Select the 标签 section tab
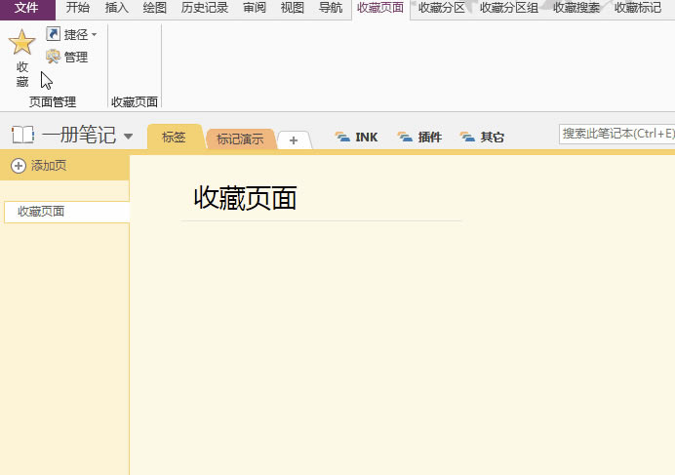The width and height of the screenshot is (675, 475). [x=174, y=138]
